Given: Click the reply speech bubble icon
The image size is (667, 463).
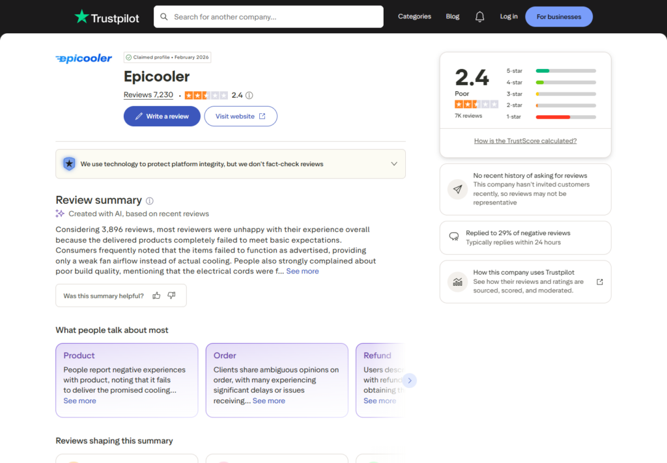Looking at the screenshot, I should click(454, 236).
